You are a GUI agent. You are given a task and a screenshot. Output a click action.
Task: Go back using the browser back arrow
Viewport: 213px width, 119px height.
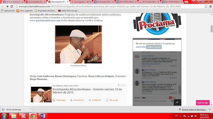(x=3, y=6)
